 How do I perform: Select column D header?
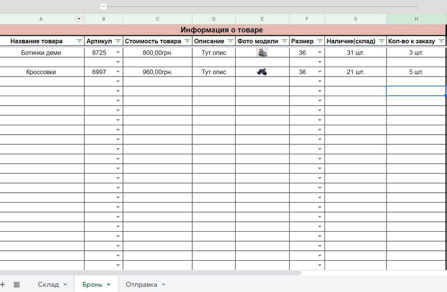pos(214,19)
